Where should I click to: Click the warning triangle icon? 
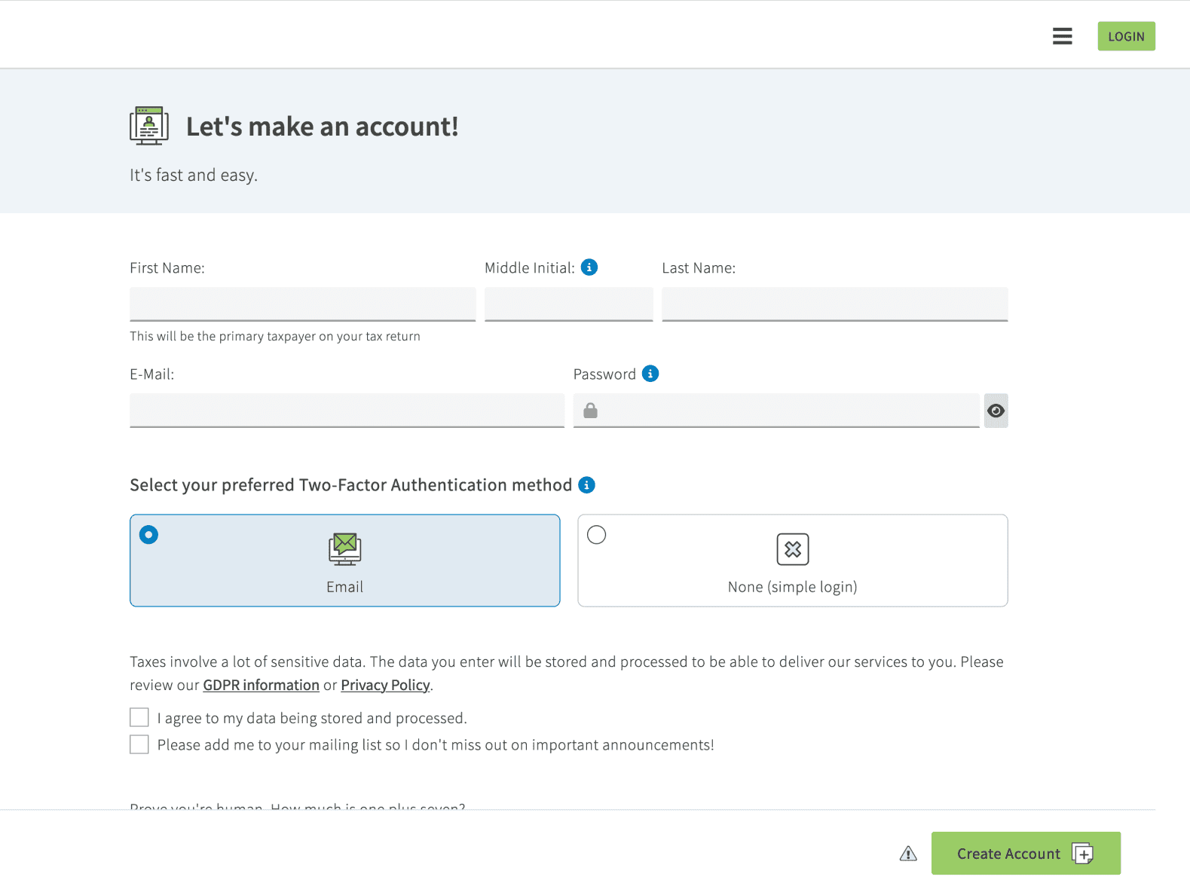click(x=908, y=854)
